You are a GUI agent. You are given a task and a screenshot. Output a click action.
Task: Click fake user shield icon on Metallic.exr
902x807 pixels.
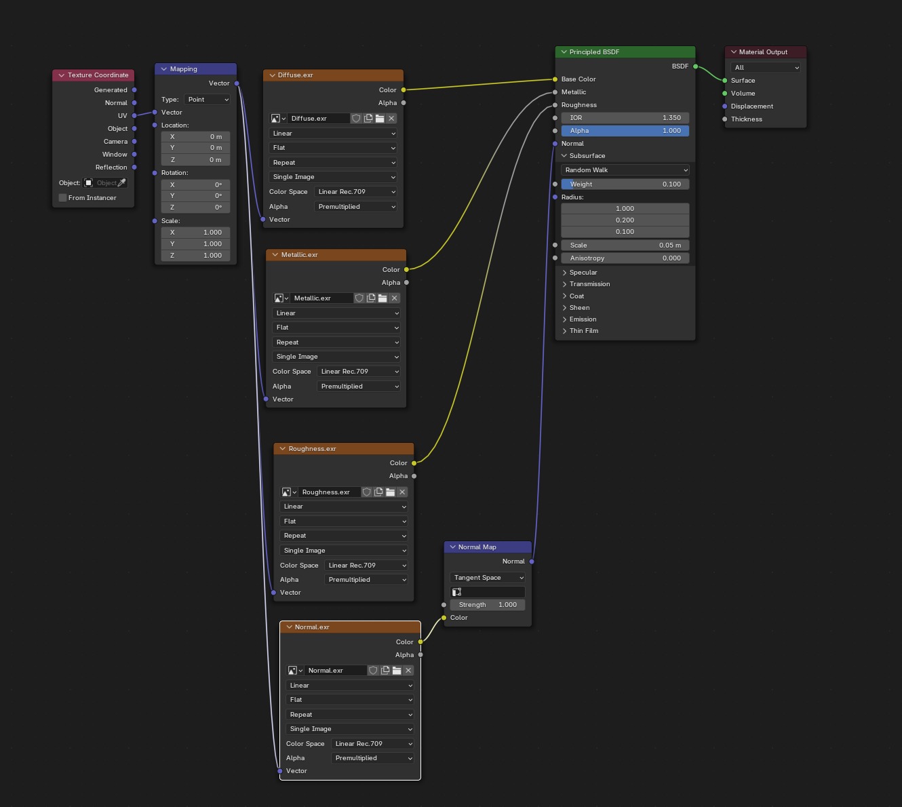click(x=359, y=298)
